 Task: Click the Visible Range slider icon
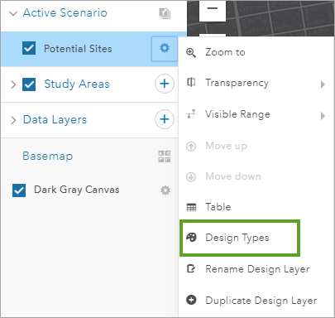coord(191,113)
